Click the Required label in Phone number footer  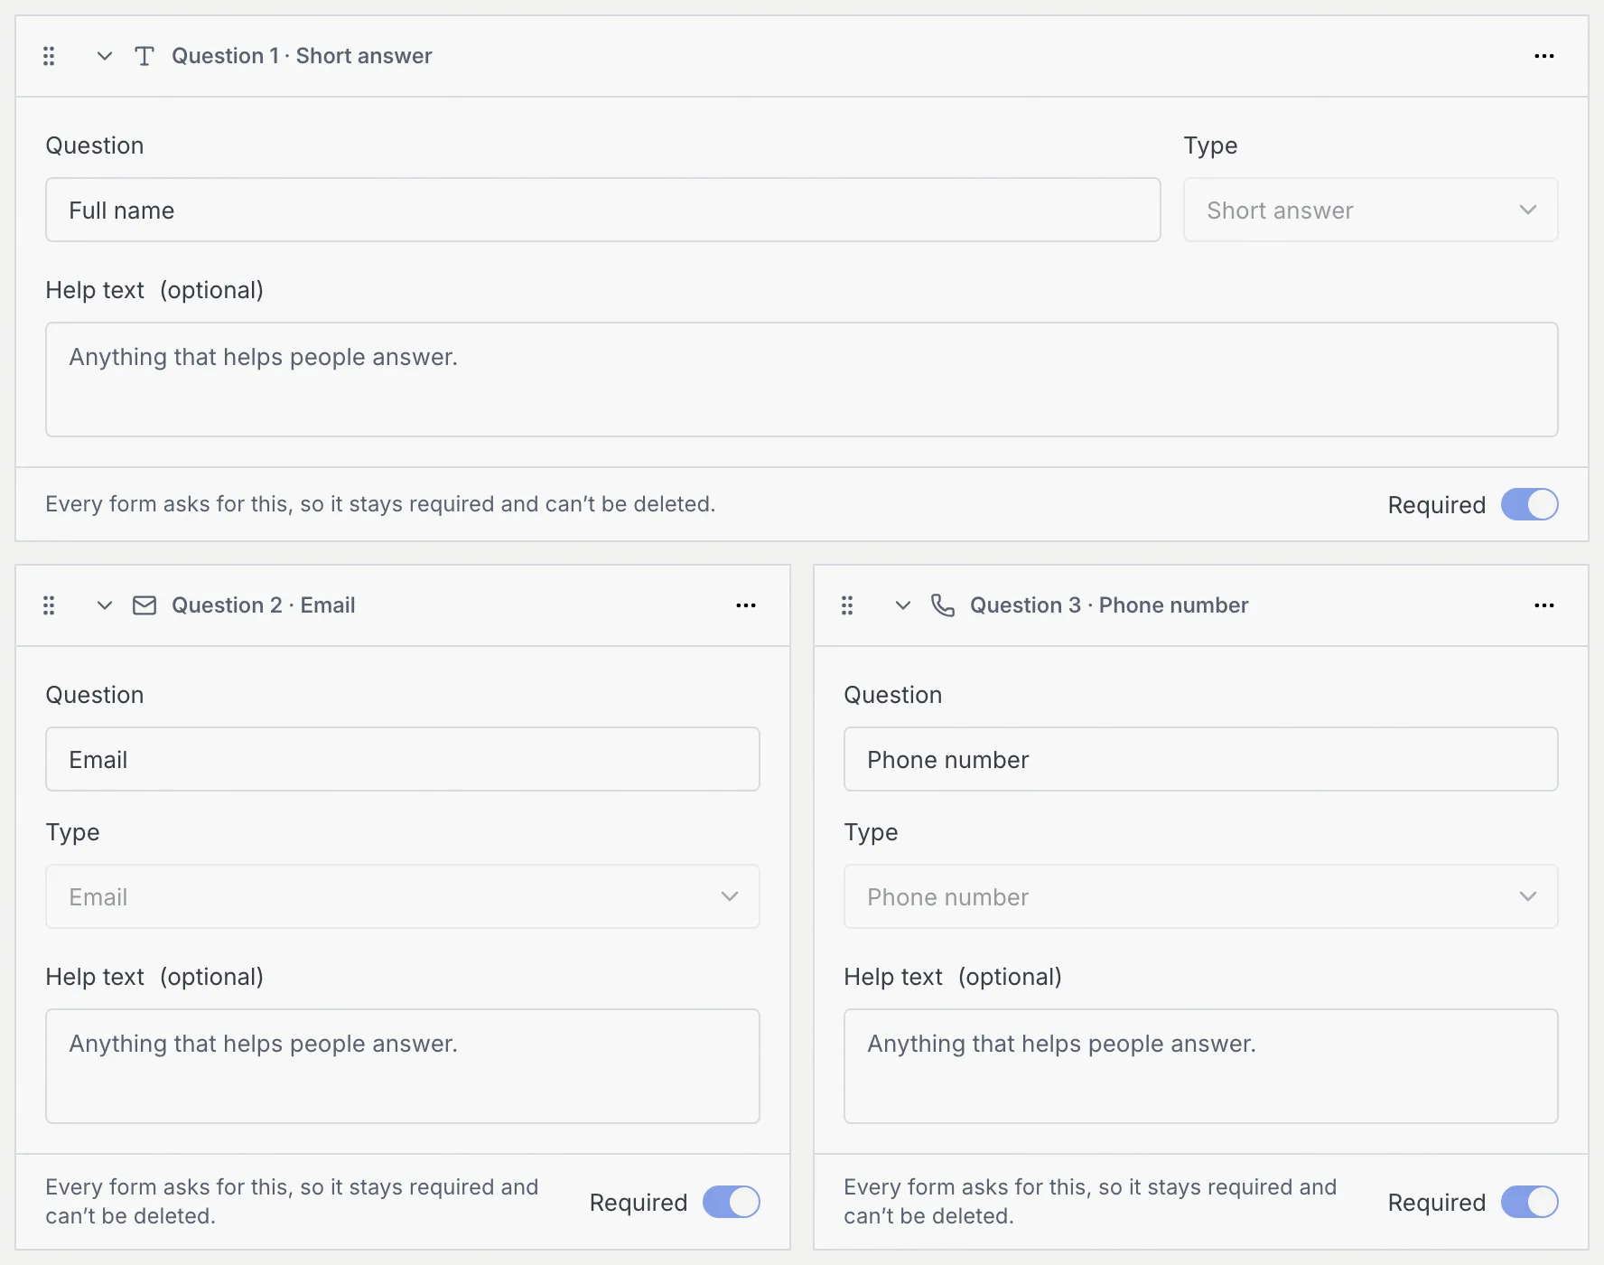coord(1437,1203)
